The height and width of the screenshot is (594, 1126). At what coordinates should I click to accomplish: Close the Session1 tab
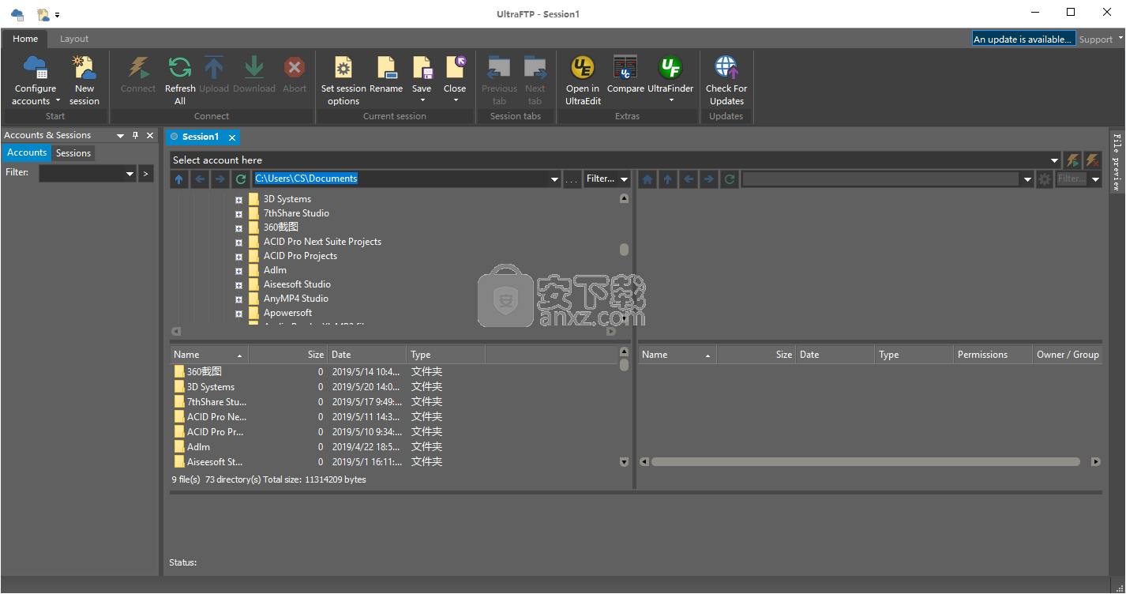[232, 137]
